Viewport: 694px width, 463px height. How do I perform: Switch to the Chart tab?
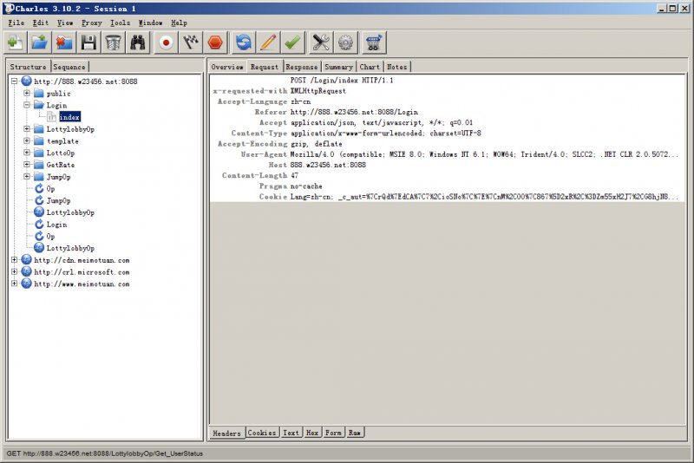click(370, 67)
